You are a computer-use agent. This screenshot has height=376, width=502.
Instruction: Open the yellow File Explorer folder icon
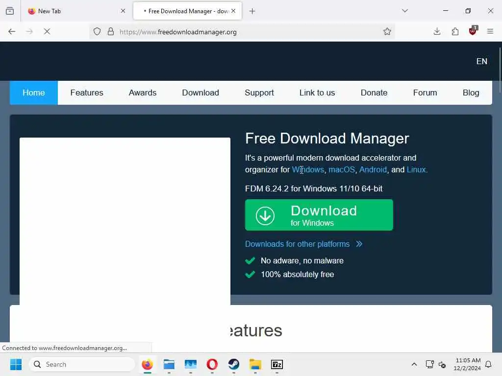tap(255, 364)
